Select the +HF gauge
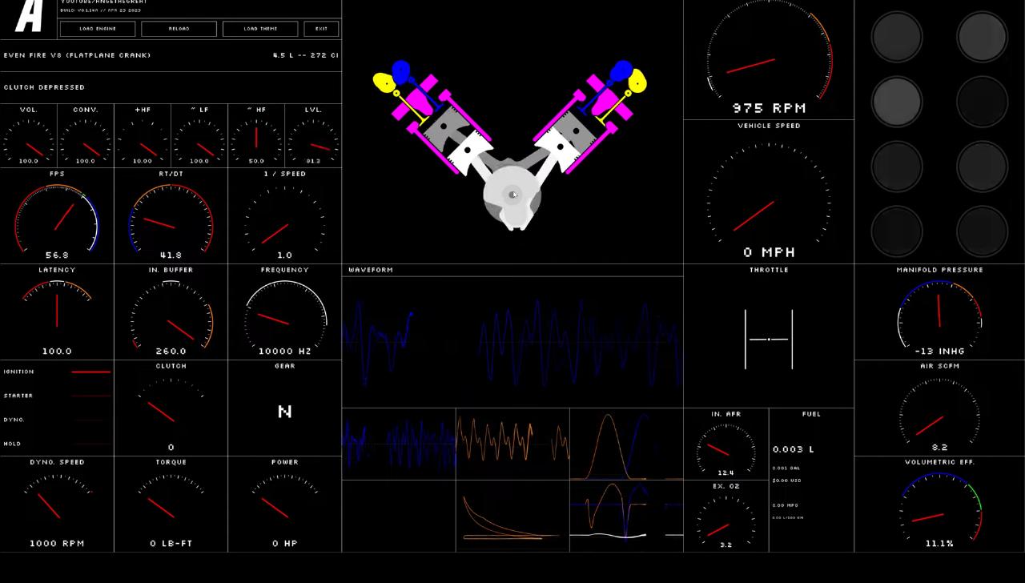The height and width of the screenshot is (583, 1025). point(143,135)
